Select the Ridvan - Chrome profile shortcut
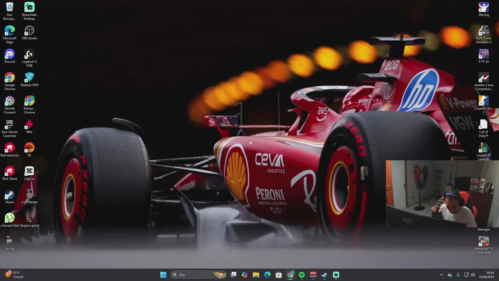The height and width of the screenshot is (281, 499). [29, 105]
